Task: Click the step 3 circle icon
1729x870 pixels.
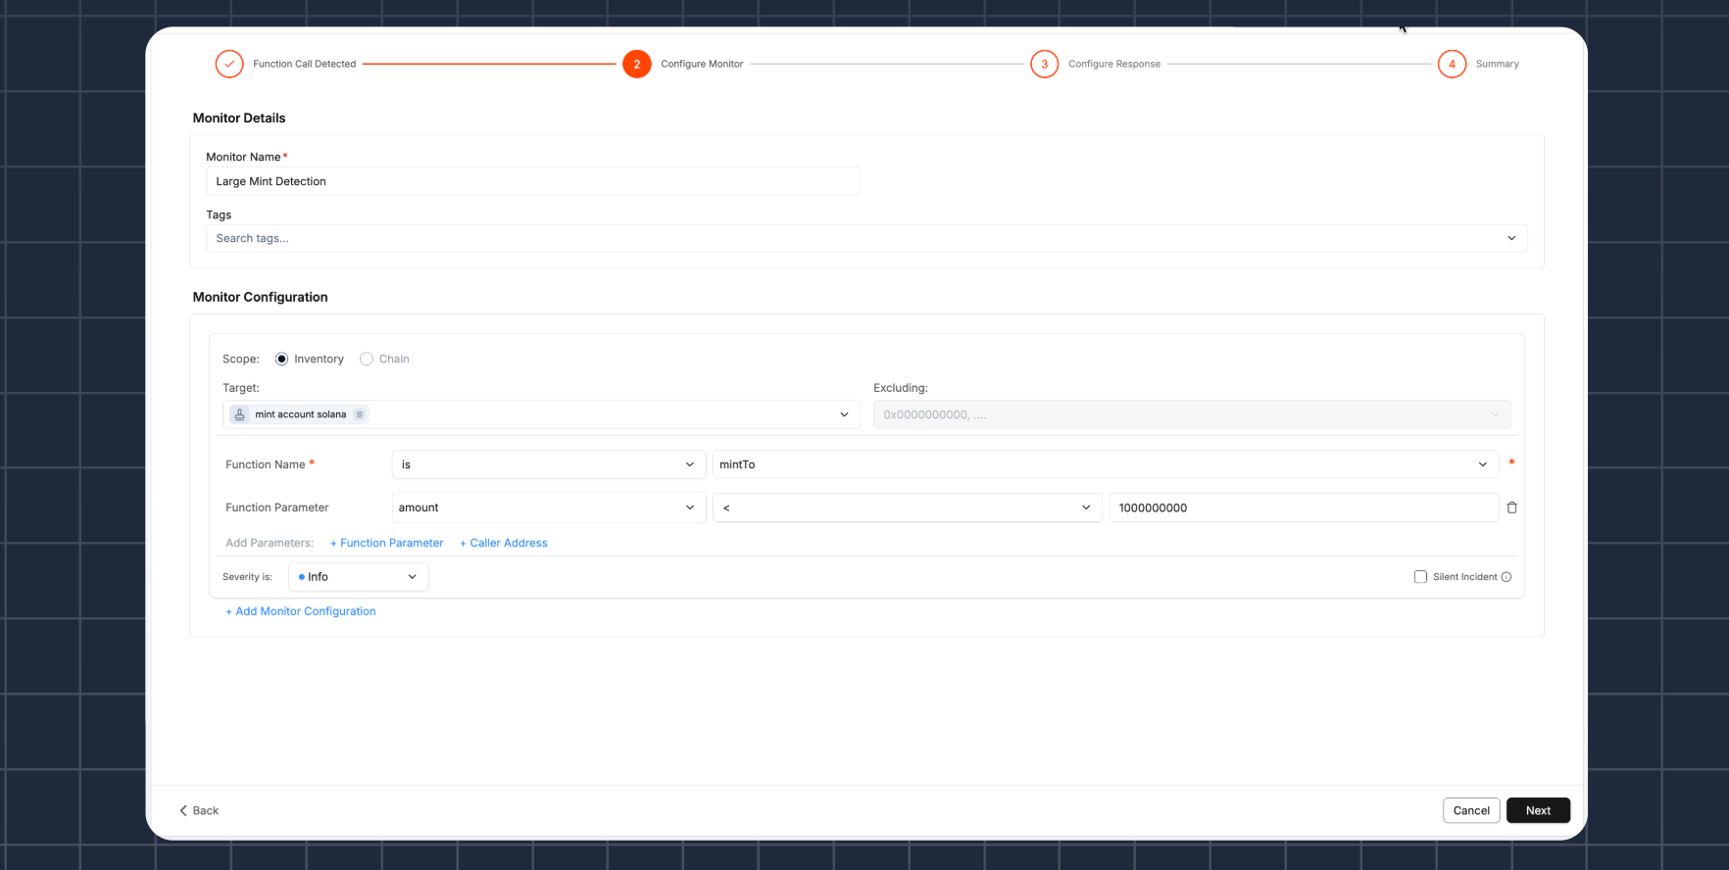Action: click(x=1044, y=64)
